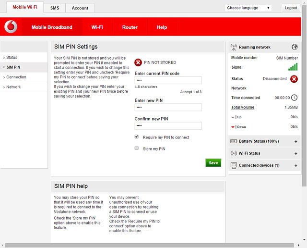Click the red Disconnected status icon
This screenshot has width=307, height=248.
(294, 79)
